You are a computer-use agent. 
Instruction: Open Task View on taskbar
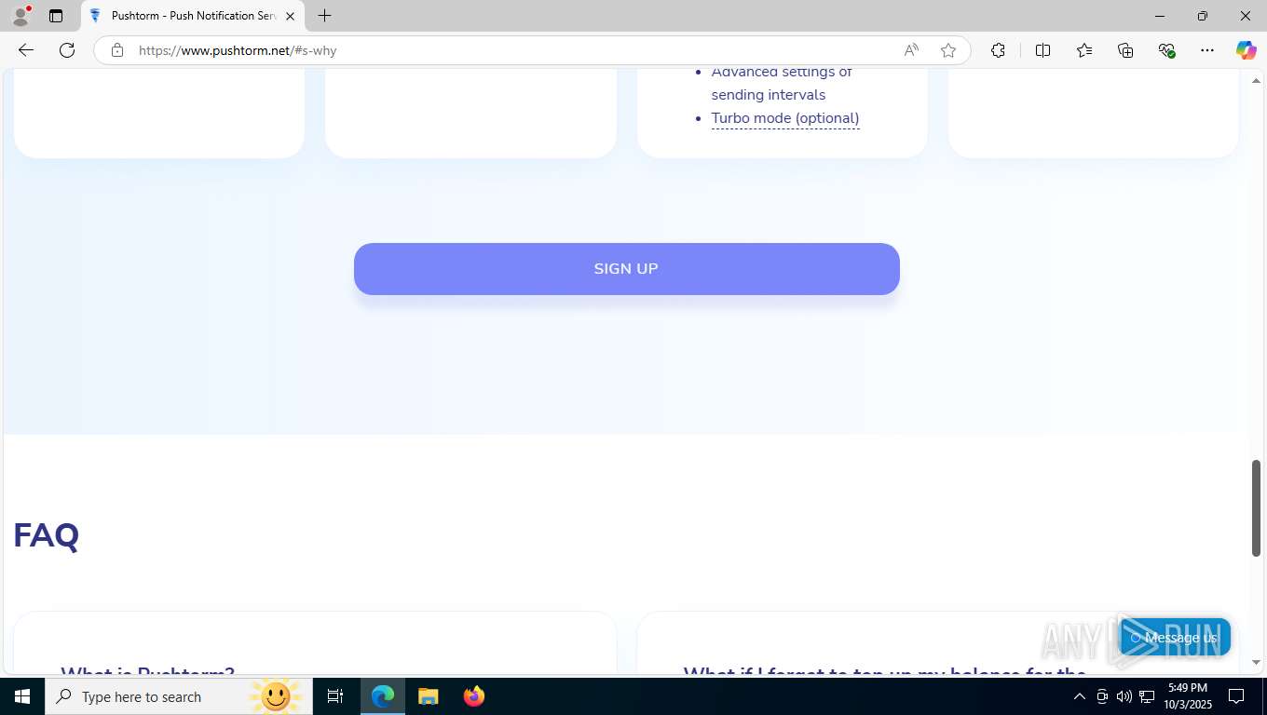[335, 696]
